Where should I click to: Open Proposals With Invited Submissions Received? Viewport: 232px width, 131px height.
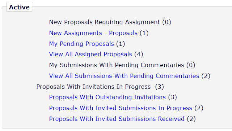[x=117, y=119]
